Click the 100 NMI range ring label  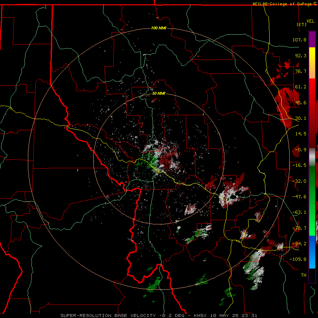(x=159, y=28)
